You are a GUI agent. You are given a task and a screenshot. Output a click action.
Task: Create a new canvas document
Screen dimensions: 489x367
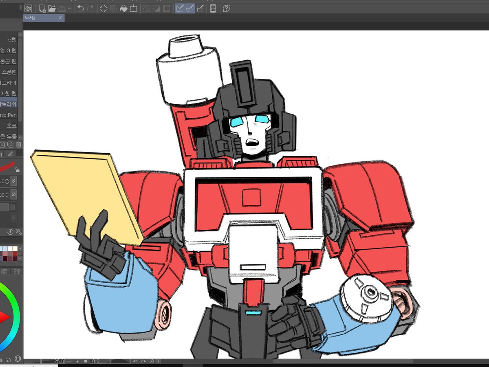42,8
